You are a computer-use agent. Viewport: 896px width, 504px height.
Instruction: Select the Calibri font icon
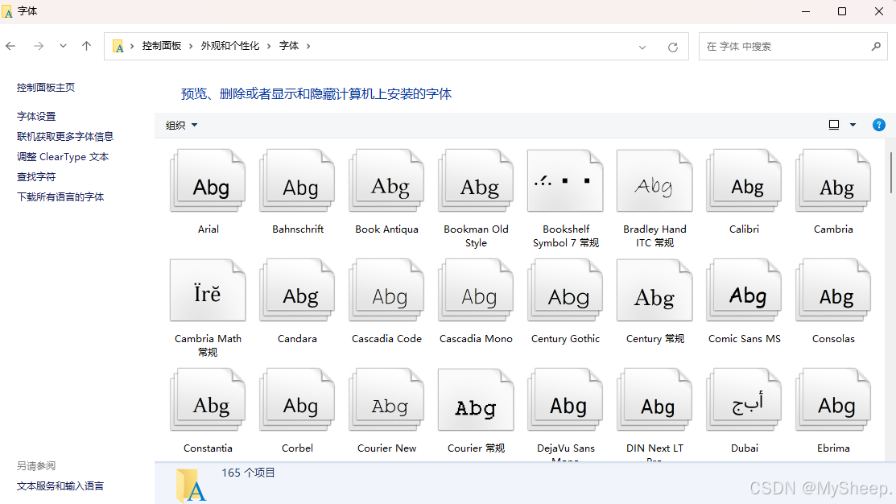click(x=744, y=180)
